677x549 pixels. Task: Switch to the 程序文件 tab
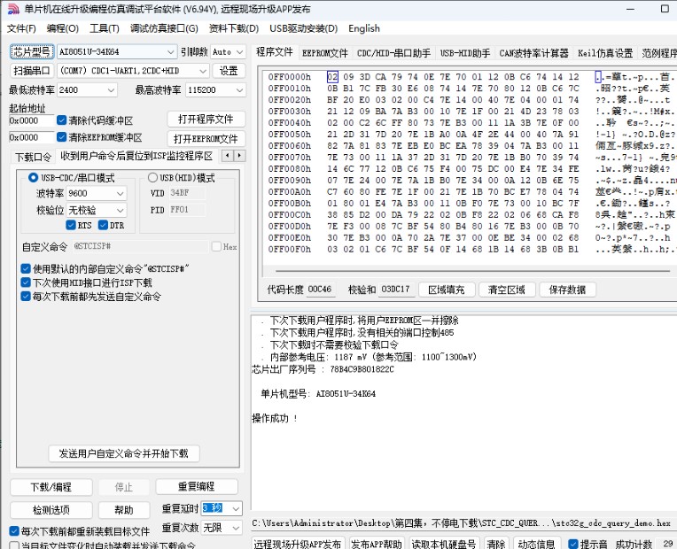[x=275, y=51]
